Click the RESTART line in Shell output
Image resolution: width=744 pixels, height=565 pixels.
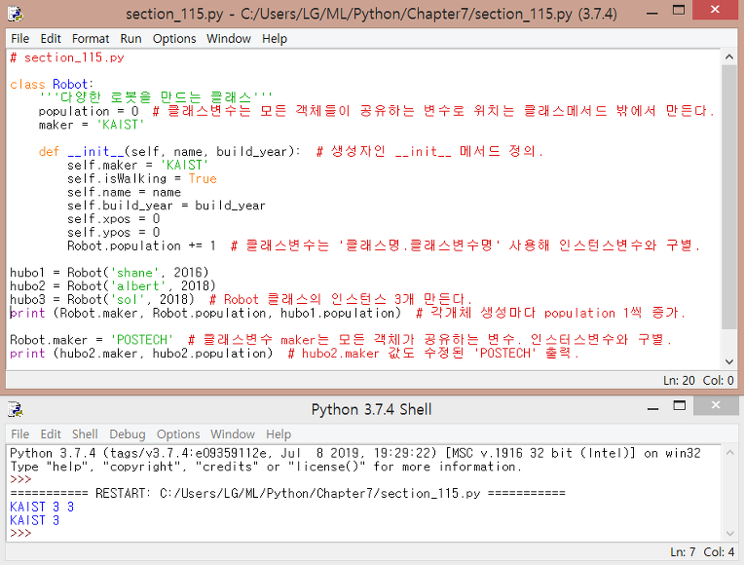pos(287,493)
